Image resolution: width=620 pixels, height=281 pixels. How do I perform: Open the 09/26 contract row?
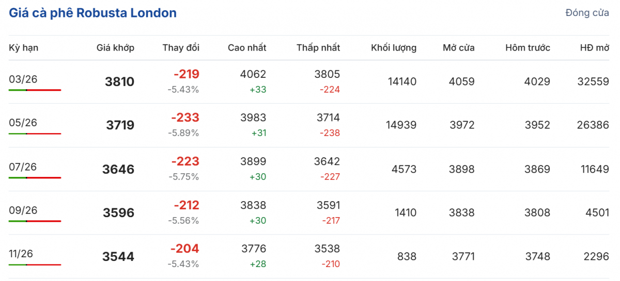(x=23, y=210)
